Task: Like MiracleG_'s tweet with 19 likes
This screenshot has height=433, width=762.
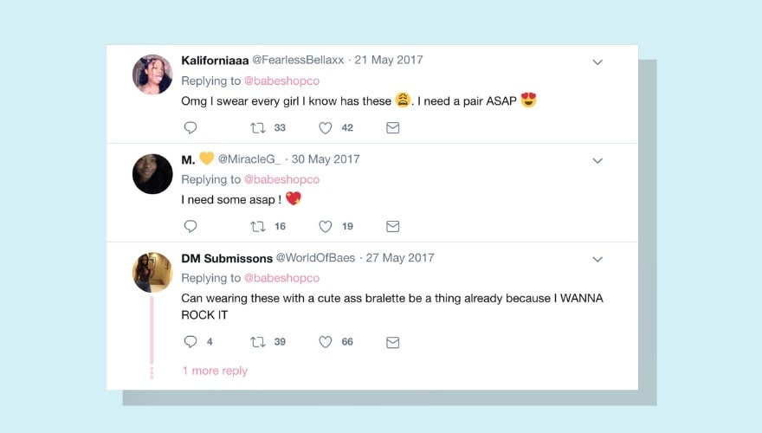Action: coord(326,227)
